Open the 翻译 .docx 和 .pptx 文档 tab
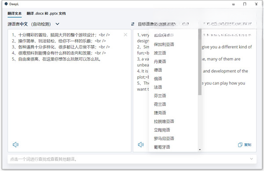Image resolution: width=264 pixels, height=171 pixels. pyautogui.click(x=46, y=14)
